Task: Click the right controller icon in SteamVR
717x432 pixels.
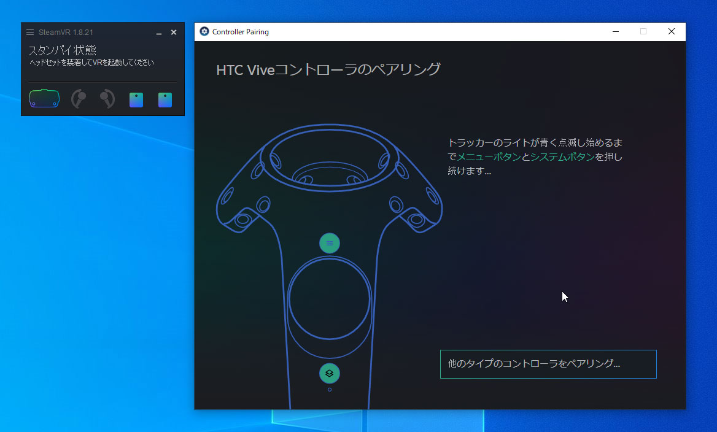Action: 106,99
